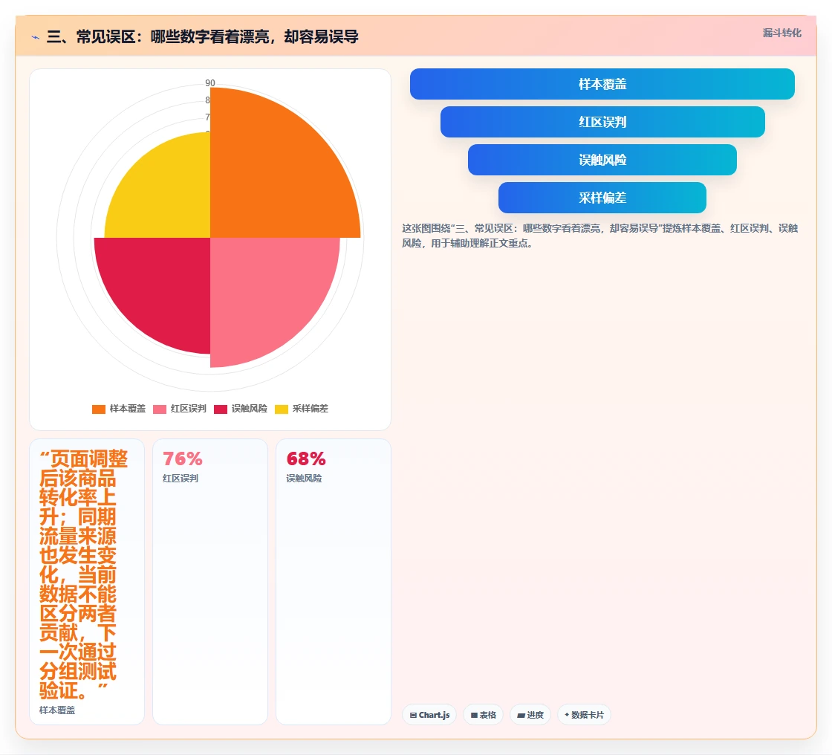Click the 进度 tag
The image size is (832, 755).
[x=530, y=715]
